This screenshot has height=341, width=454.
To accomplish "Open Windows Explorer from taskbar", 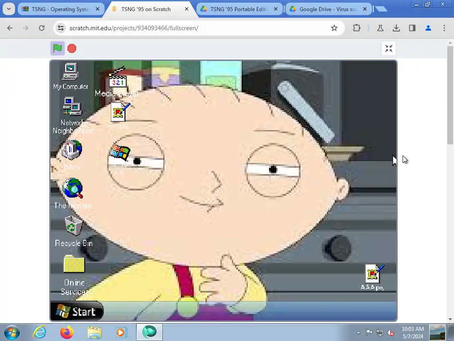I will [x=94, y=332].
